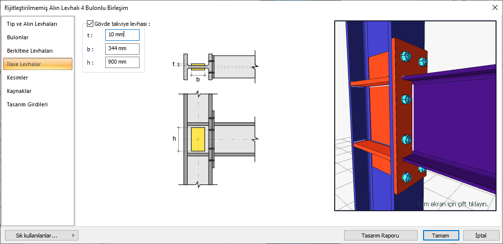Click the h height input field

click(x=122, y=62)
